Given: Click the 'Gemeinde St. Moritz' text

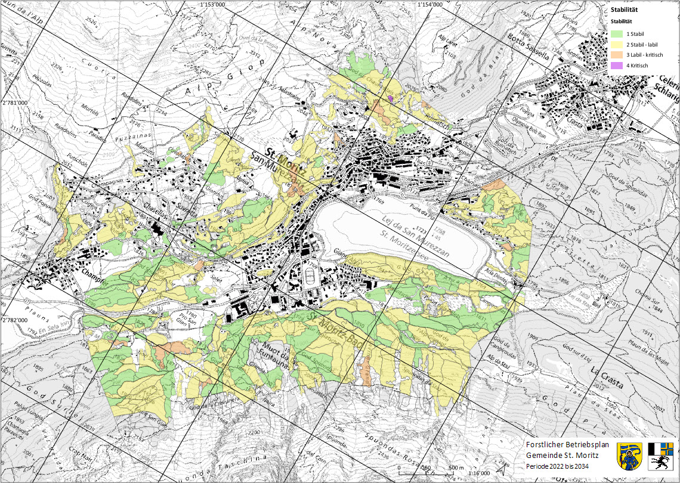Looking at the screenshot, I should (x=561, y=456).
